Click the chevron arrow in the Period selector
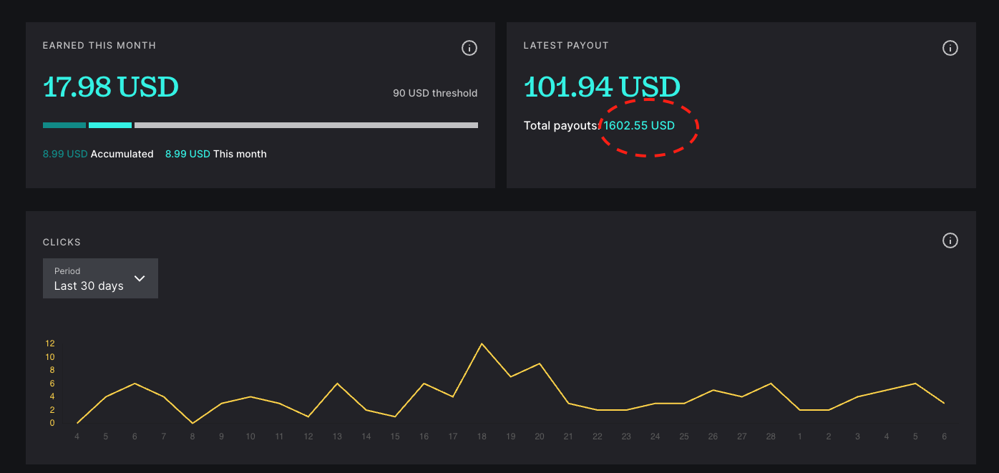Screen dimensions: 999x473 coord(140,278)
